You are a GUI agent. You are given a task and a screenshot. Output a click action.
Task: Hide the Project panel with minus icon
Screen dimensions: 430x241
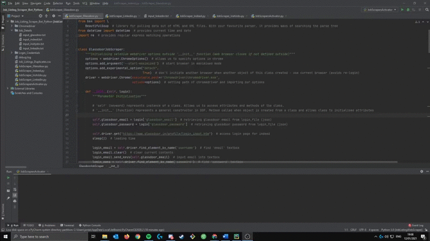[59, 16]
